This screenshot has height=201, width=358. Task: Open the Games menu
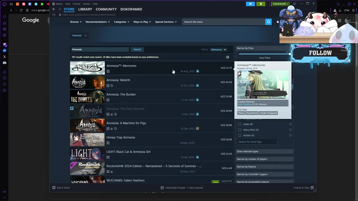coord(86,4)
